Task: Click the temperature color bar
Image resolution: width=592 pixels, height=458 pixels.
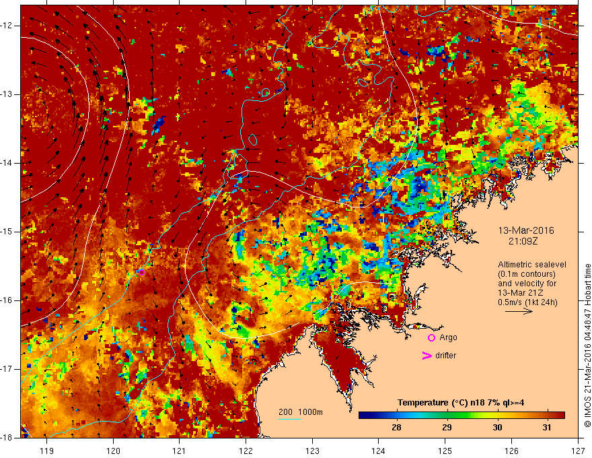Action: pos(461,416)
